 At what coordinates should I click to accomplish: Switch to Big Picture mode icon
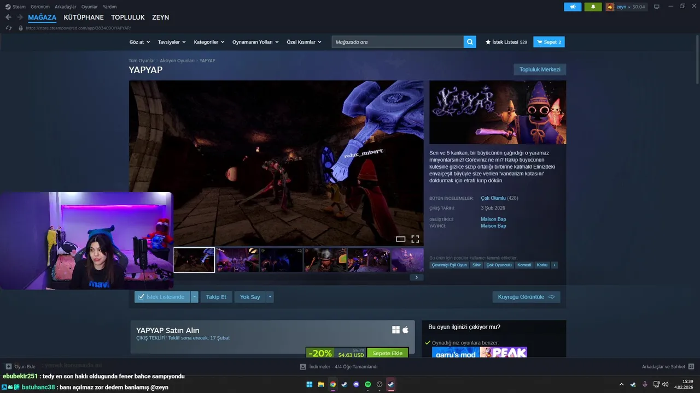pyautogui.click(x=656, y=7)
